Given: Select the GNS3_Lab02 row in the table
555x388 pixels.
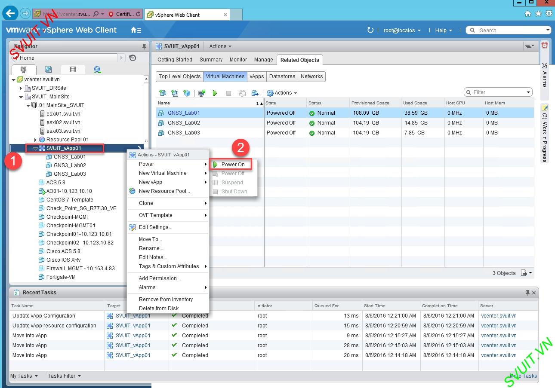Looking at the screenshot, I should tap(345, 123).
